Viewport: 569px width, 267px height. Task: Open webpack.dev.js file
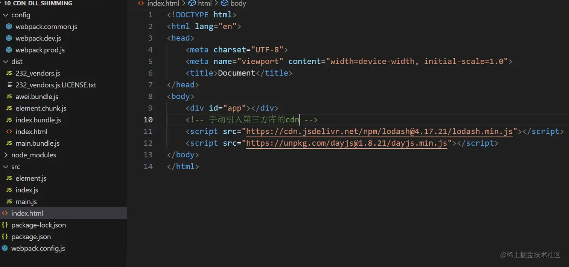[38, 38]
